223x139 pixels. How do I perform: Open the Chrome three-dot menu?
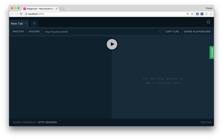tap(211, 14)
